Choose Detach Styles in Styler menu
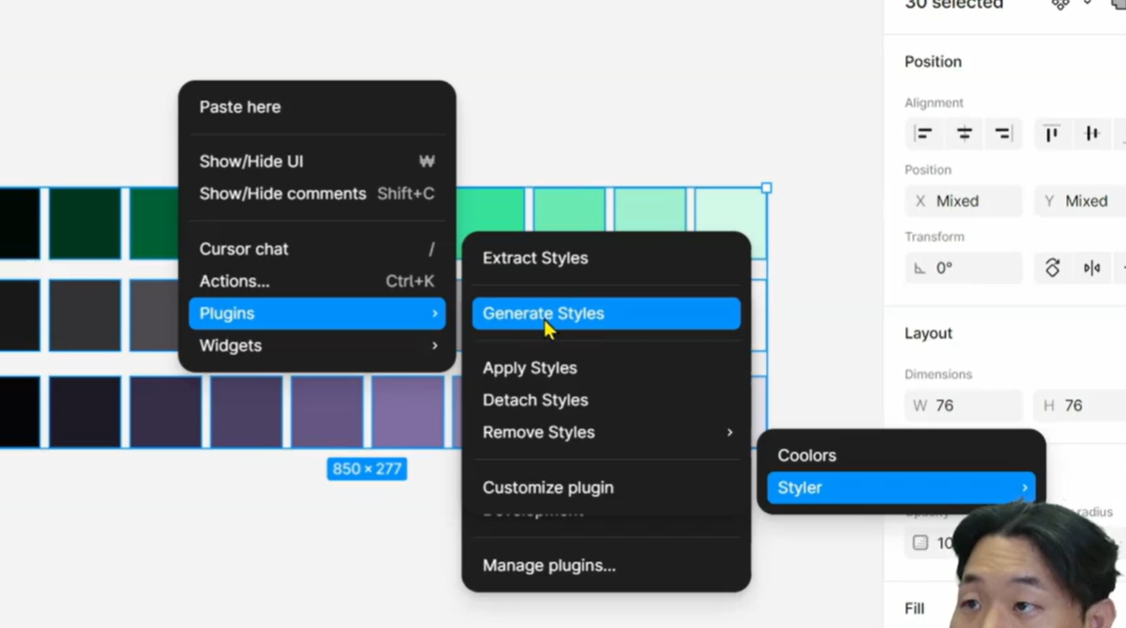The height and width of the screenshot is (628, 1126). [606, 400]
